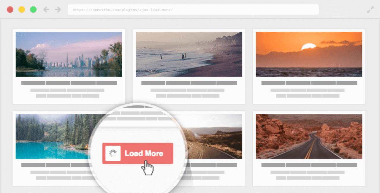Open the misty beach shoreline photo

(x=189, y=54)
